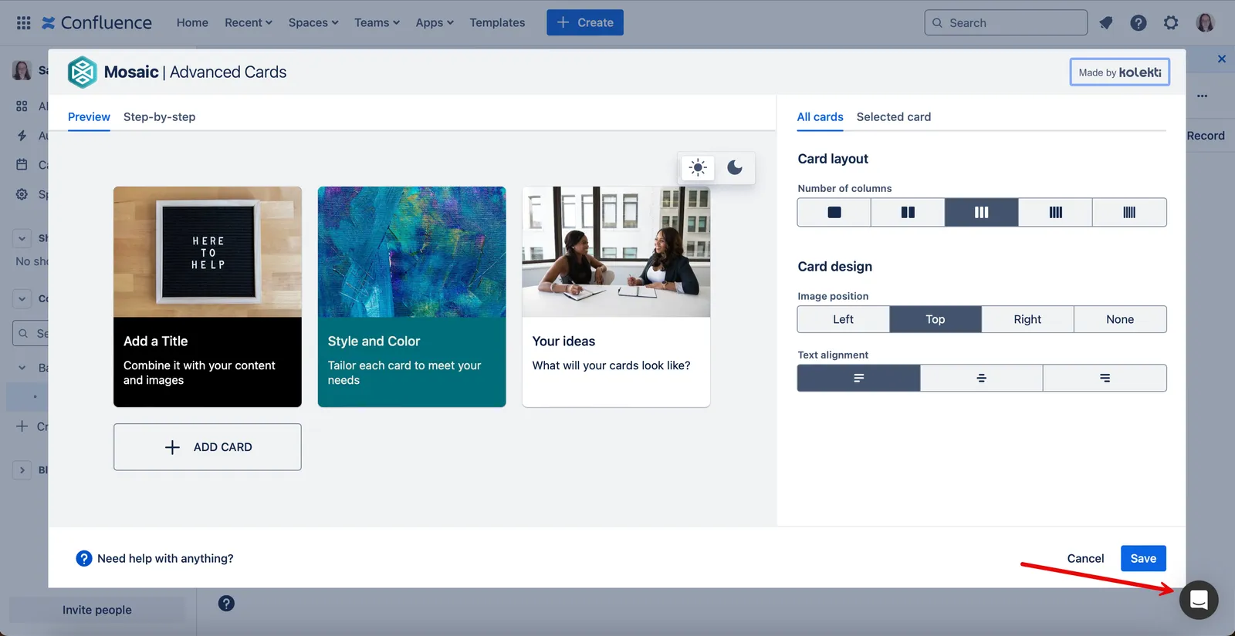Viewport: 1235px width, 636px height.
Task: Open the Need help with anything link
Action: pos(154,558)
